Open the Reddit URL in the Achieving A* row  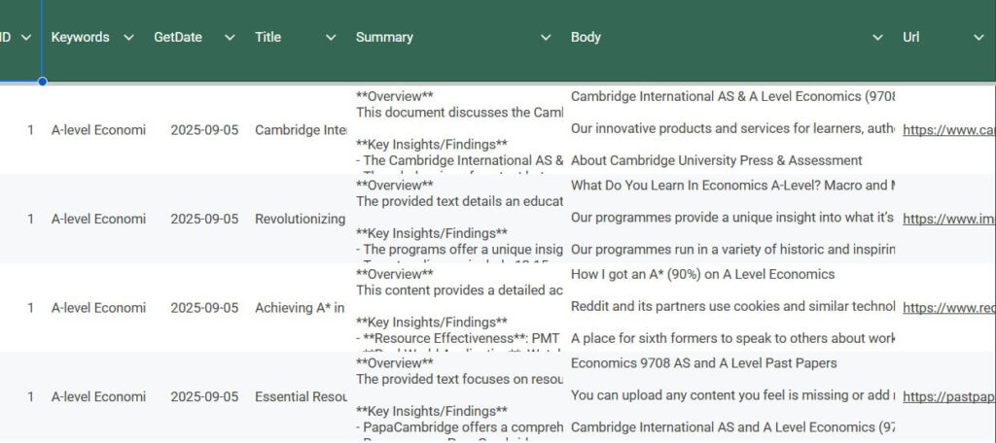pos(948,308)
